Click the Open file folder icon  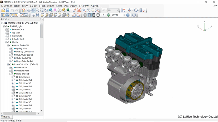tap(3, 10)
